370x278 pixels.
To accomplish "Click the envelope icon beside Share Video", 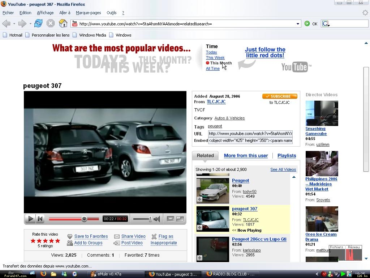I will [117, 236].
